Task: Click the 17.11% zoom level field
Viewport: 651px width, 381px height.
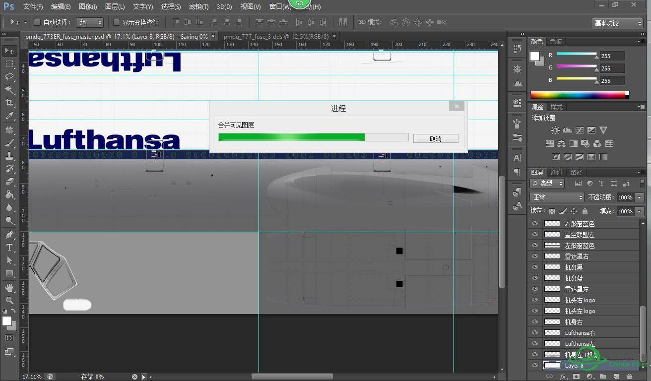Action: [x=33, y=377]
